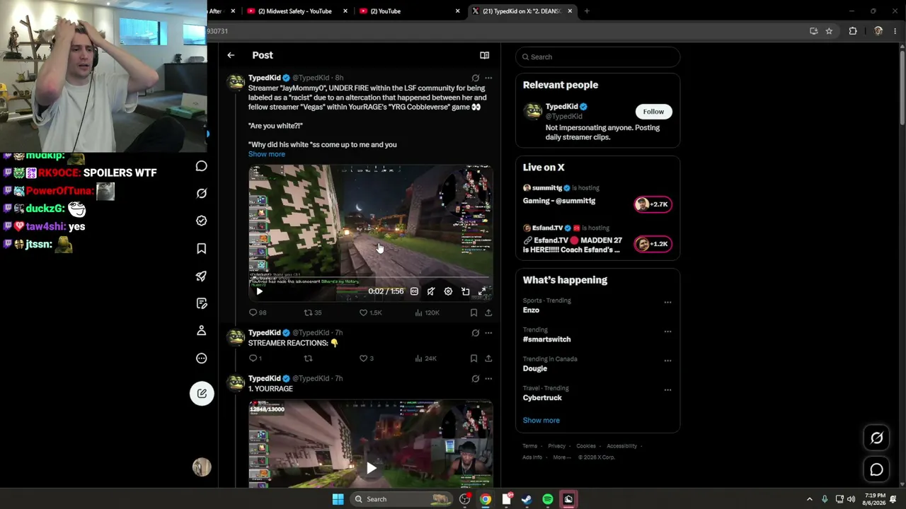View analytics showing 120K views
Image resolution: width=906 pixels, height=509 pixels.
click(x=428, y=312)
